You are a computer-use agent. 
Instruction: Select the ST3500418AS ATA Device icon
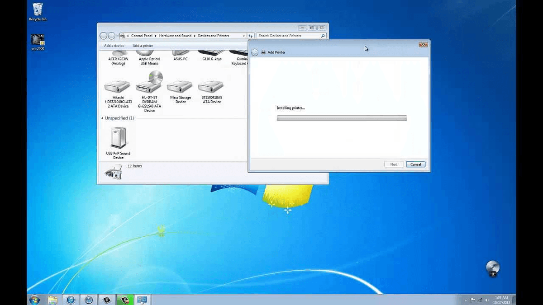tap(211, 86)
